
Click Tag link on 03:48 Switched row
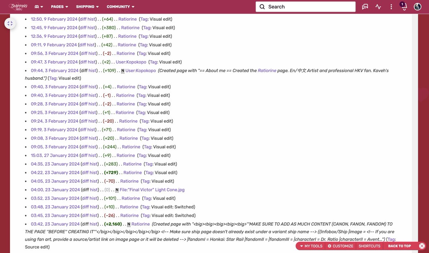click(x=145, y=207)
